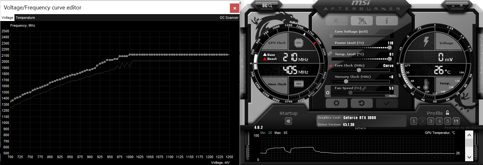Toggle the profile lock icon
The image size is (483, 165).
click(x=447, y=113)
